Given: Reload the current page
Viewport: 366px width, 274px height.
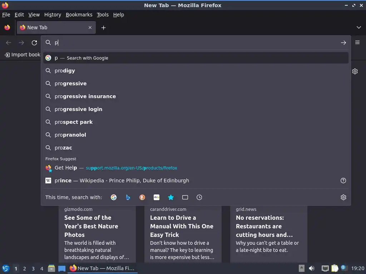Looking at the screenshot, I should point(34,43).
